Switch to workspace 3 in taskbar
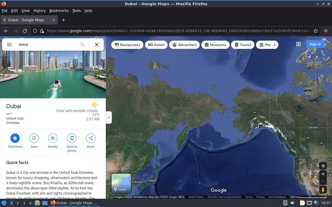The image size is (332, 207). pyautogui.click(x=24, y=203)
